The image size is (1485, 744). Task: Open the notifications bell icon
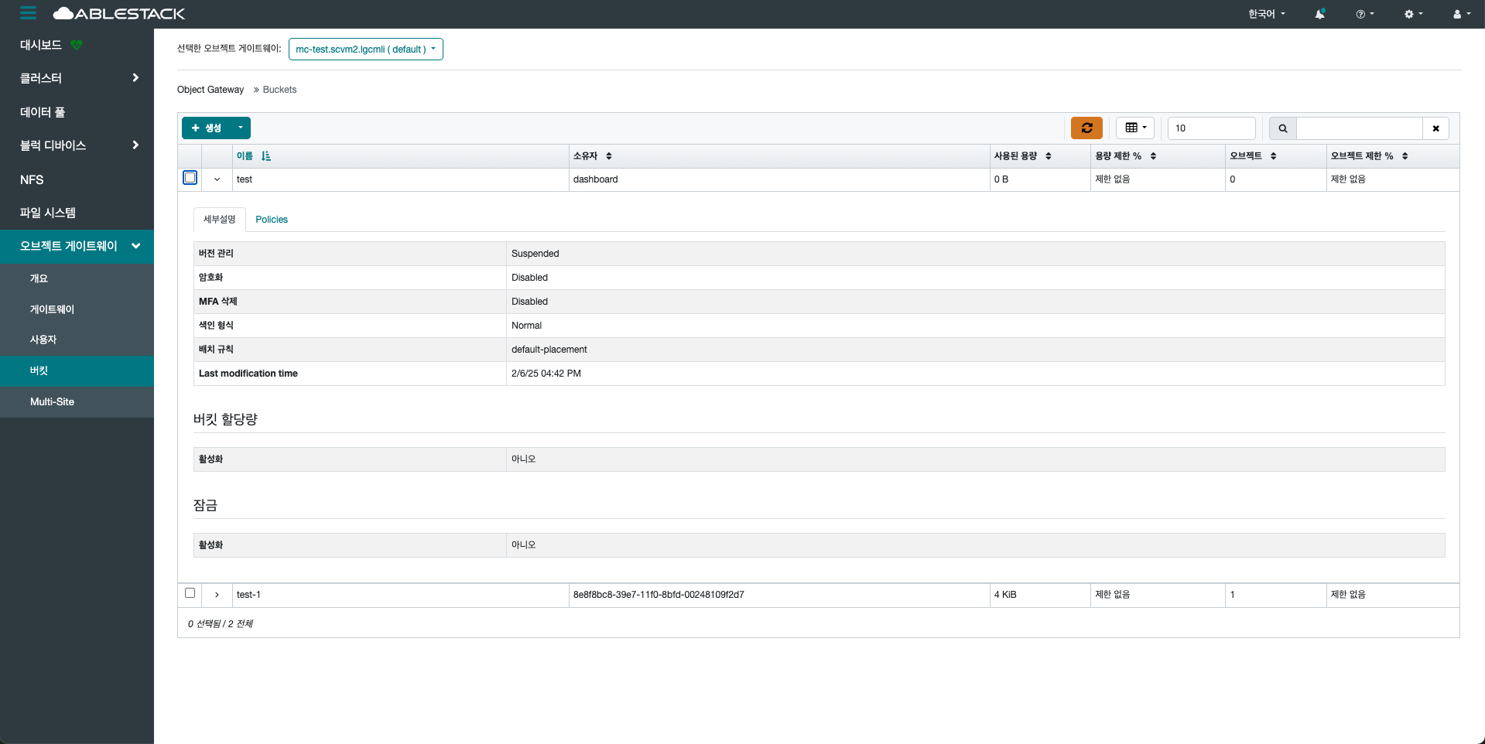(1319, 14)
